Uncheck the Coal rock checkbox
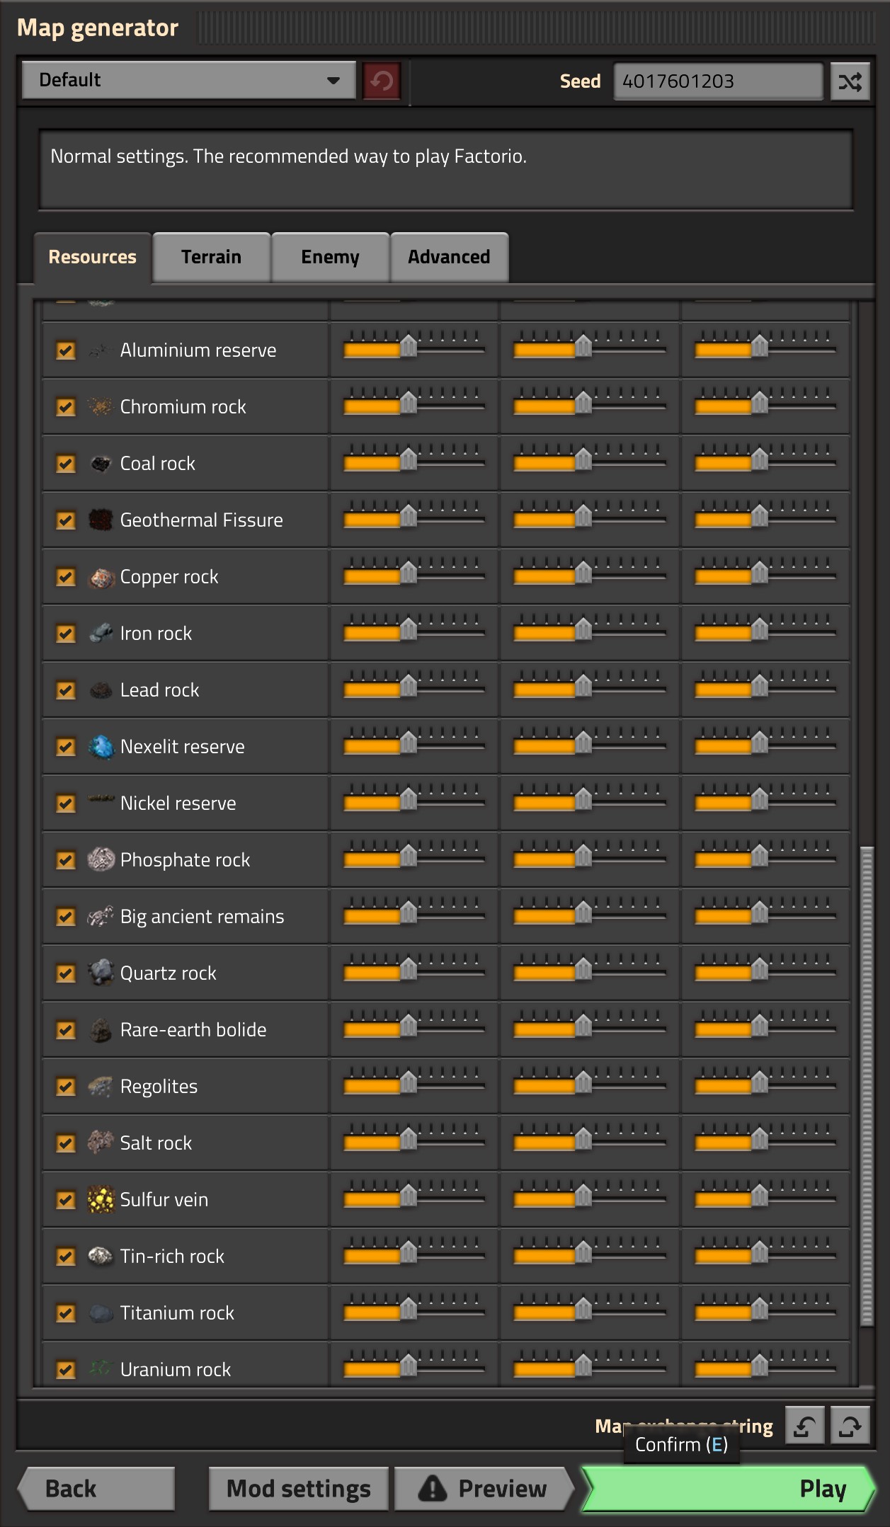The image size is (890, 1527). tap(66, 464)
